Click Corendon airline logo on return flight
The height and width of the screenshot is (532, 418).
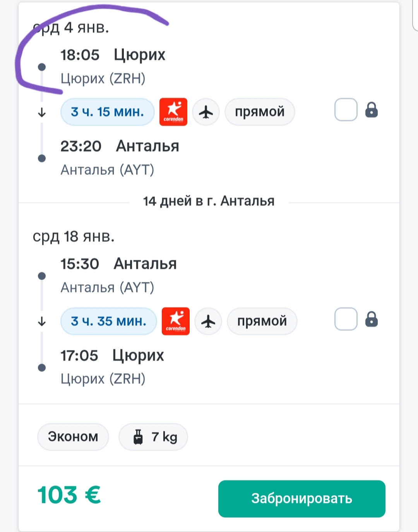[x=176, y=321]
